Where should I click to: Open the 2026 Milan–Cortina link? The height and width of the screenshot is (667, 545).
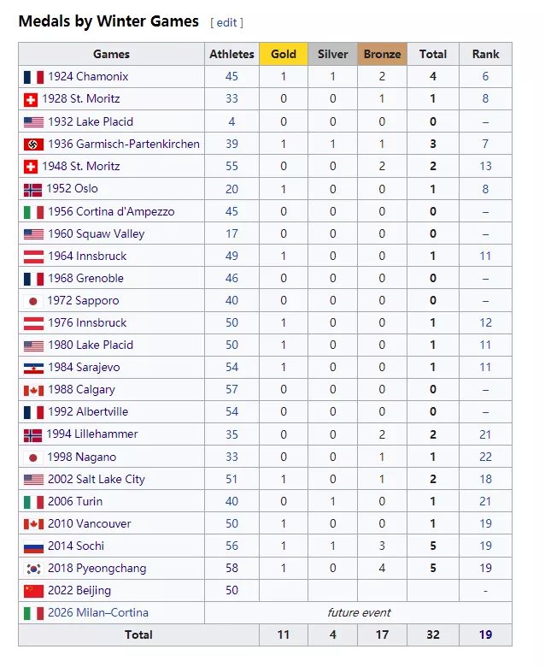pos(98,612)
